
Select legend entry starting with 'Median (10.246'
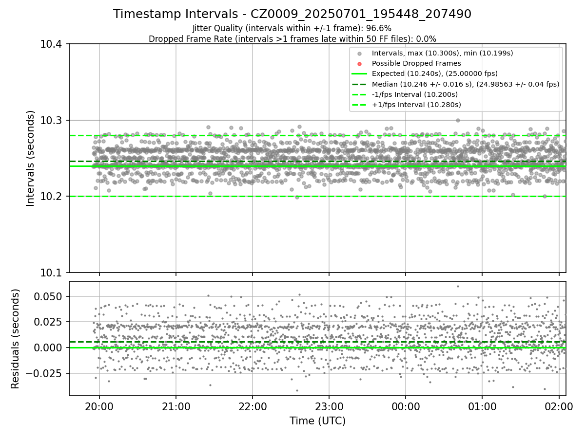pos(465,84)
